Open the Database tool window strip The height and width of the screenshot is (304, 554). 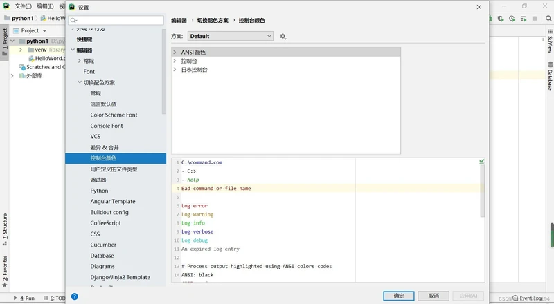[x=550, y=76]
